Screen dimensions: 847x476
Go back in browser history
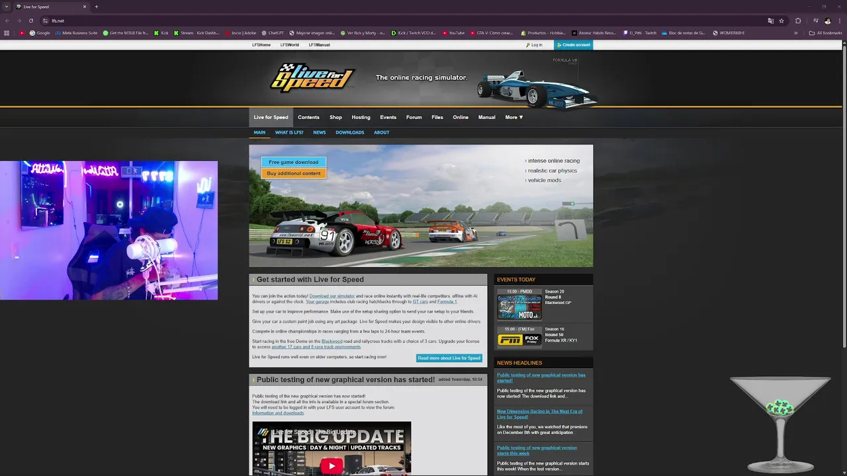point(7,20)
